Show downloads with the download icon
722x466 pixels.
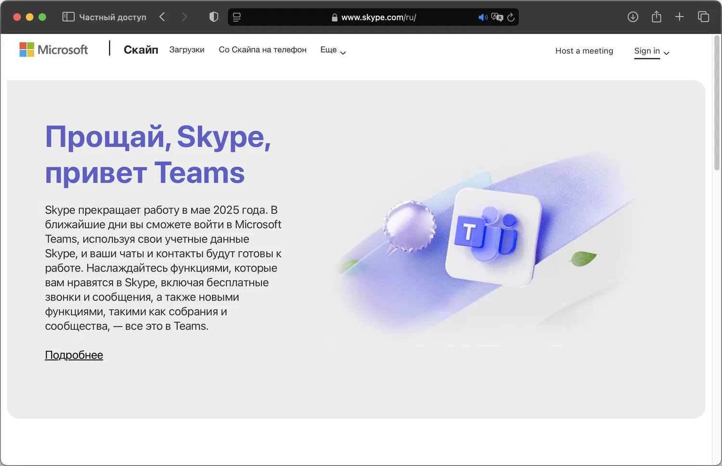coord(633,17)
